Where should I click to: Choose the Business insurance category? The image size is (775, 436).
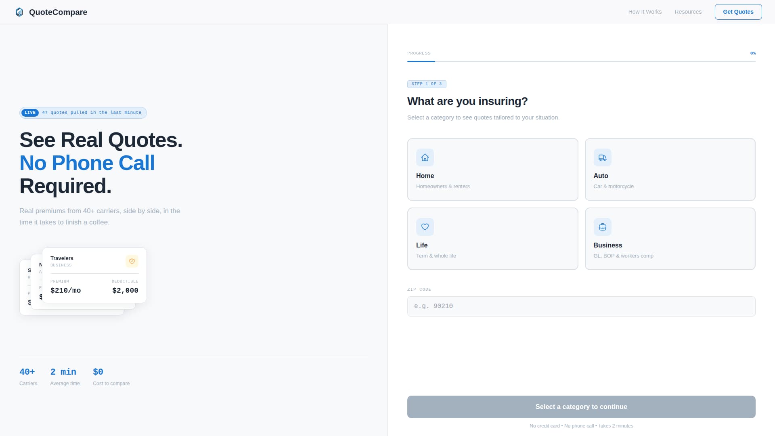tap(670, 239)
